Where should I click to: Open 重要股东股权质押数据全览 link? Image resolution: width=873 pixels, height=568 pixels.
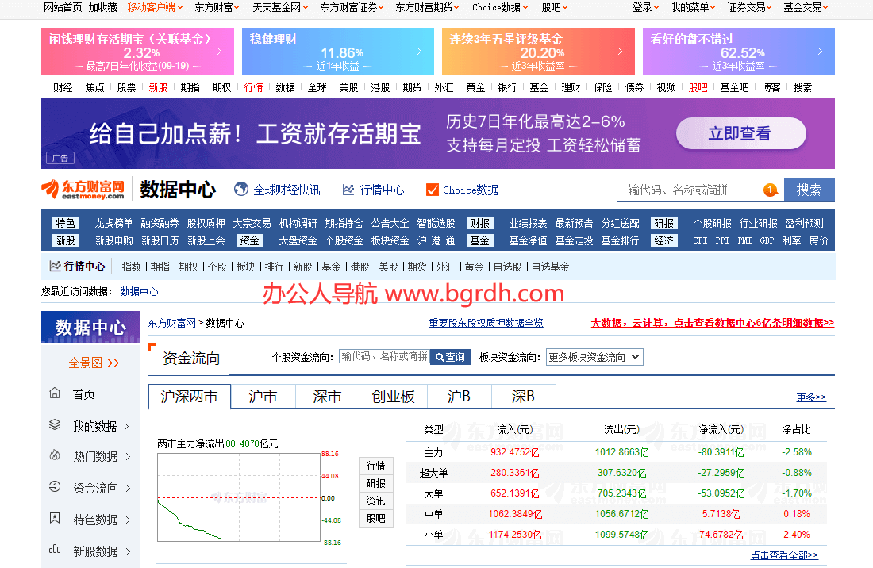[486, 323]
